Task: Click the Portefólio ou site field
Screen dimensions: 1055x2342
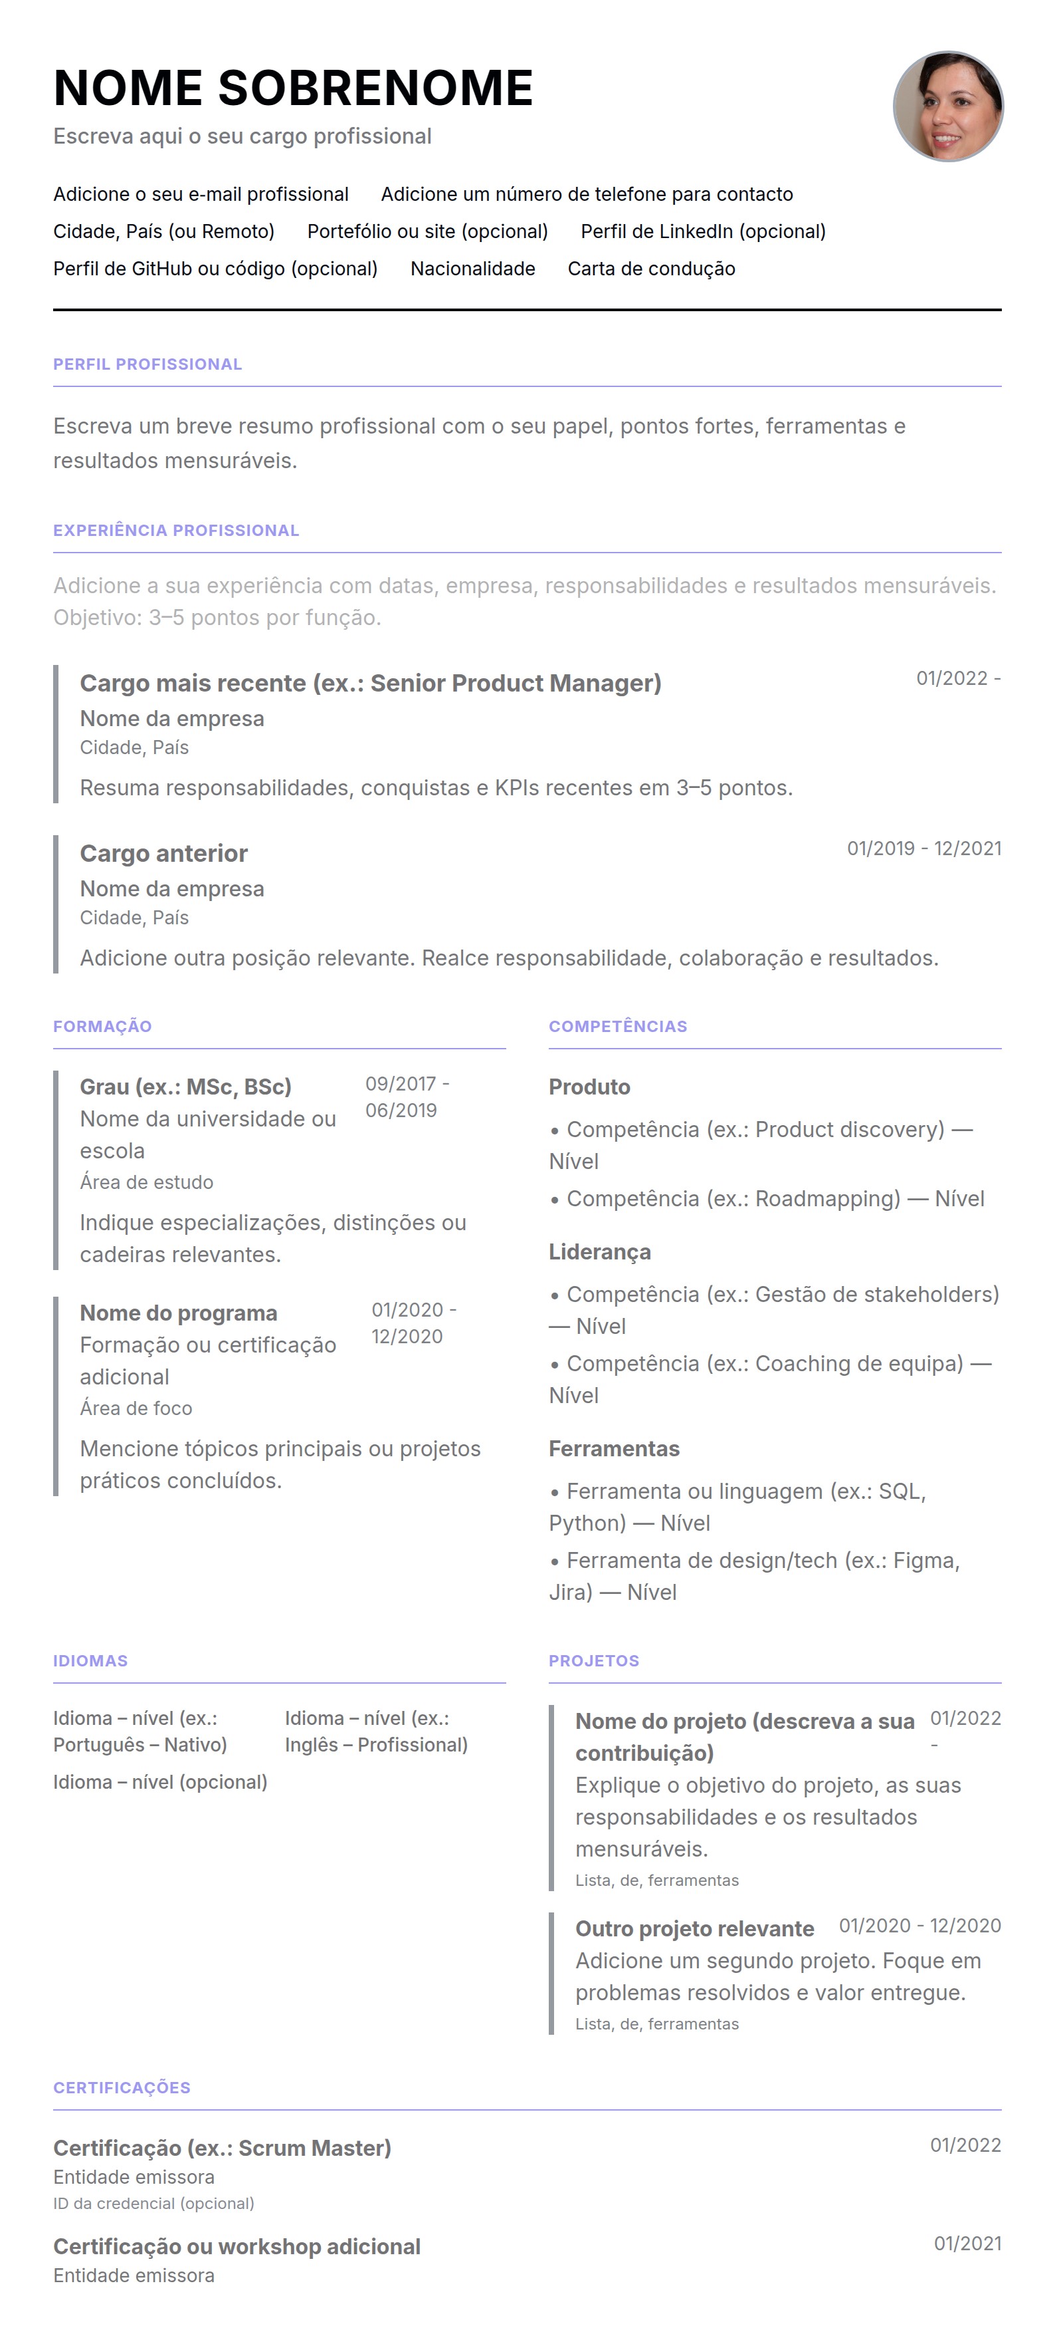Action: point(427,232)
